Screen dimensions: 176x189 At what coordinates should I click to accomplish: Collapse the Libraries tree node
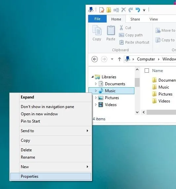[92, 77]
